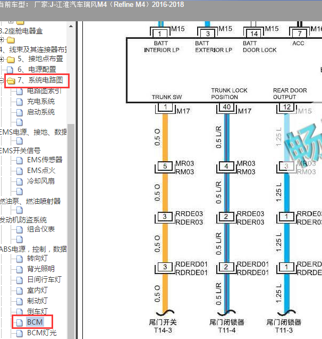Click the page icon beside 转向灯
Viewport: 322px width, 339px height.
20,258
